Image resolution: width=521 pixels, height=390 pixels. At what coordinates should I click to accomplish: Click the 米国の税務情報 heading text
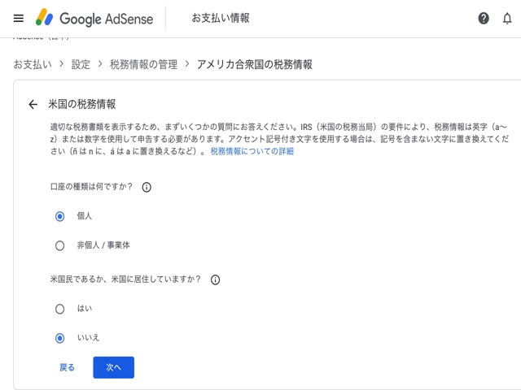[82, 104]
